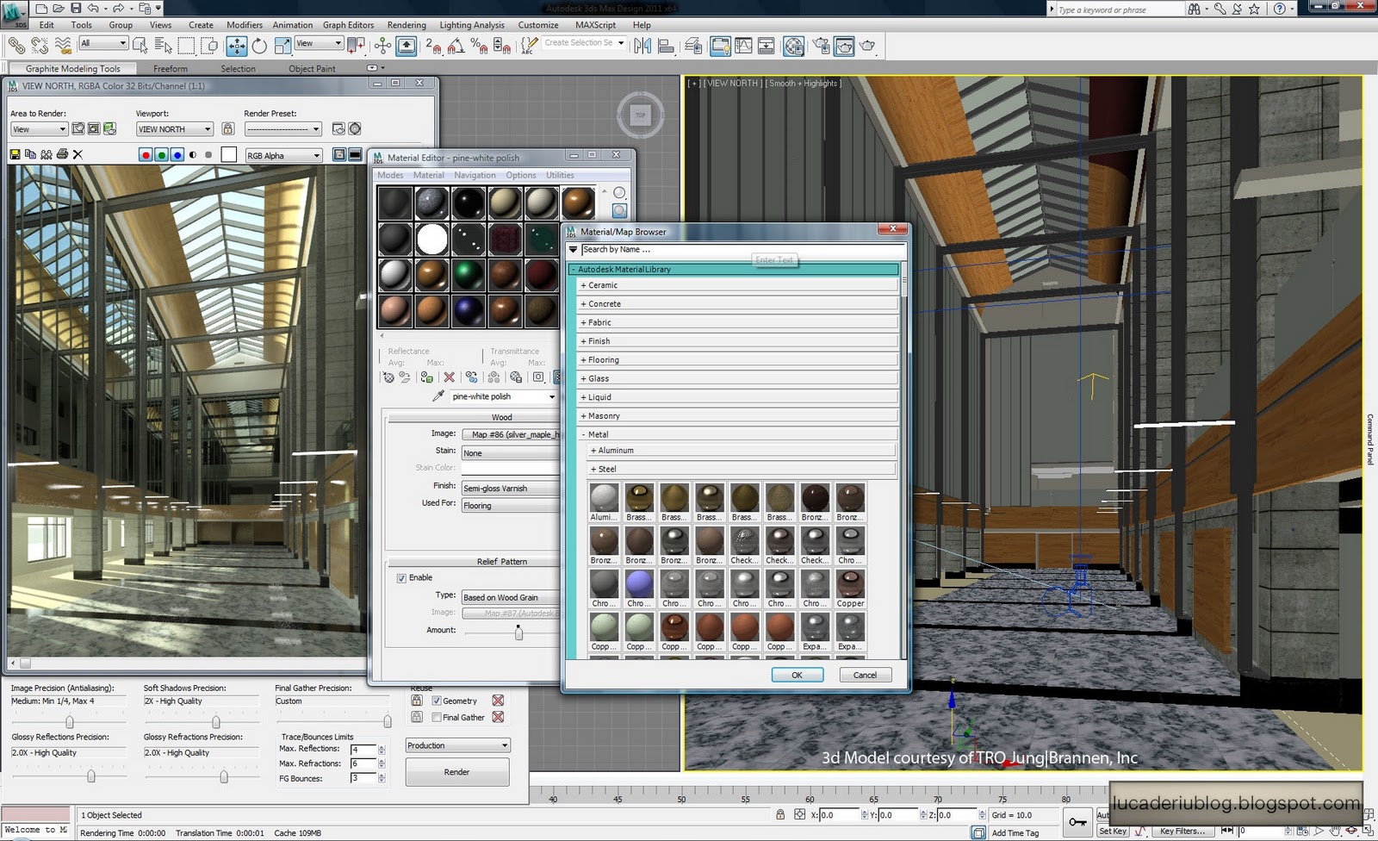Screen dimensions: 1378x841
Task: Click the Bind to Space Warp icon
Action: 63,45
